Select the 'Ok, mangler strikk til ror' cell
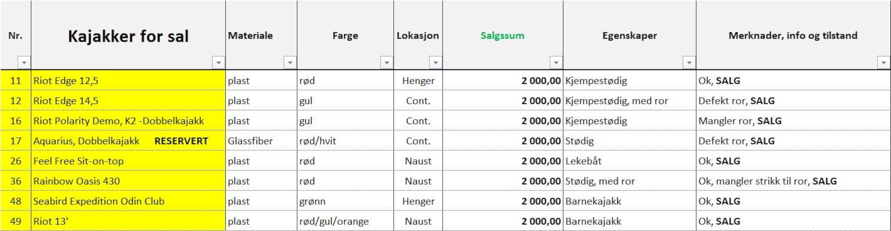This screenshot has width=891, height=231. click(793, 181)
